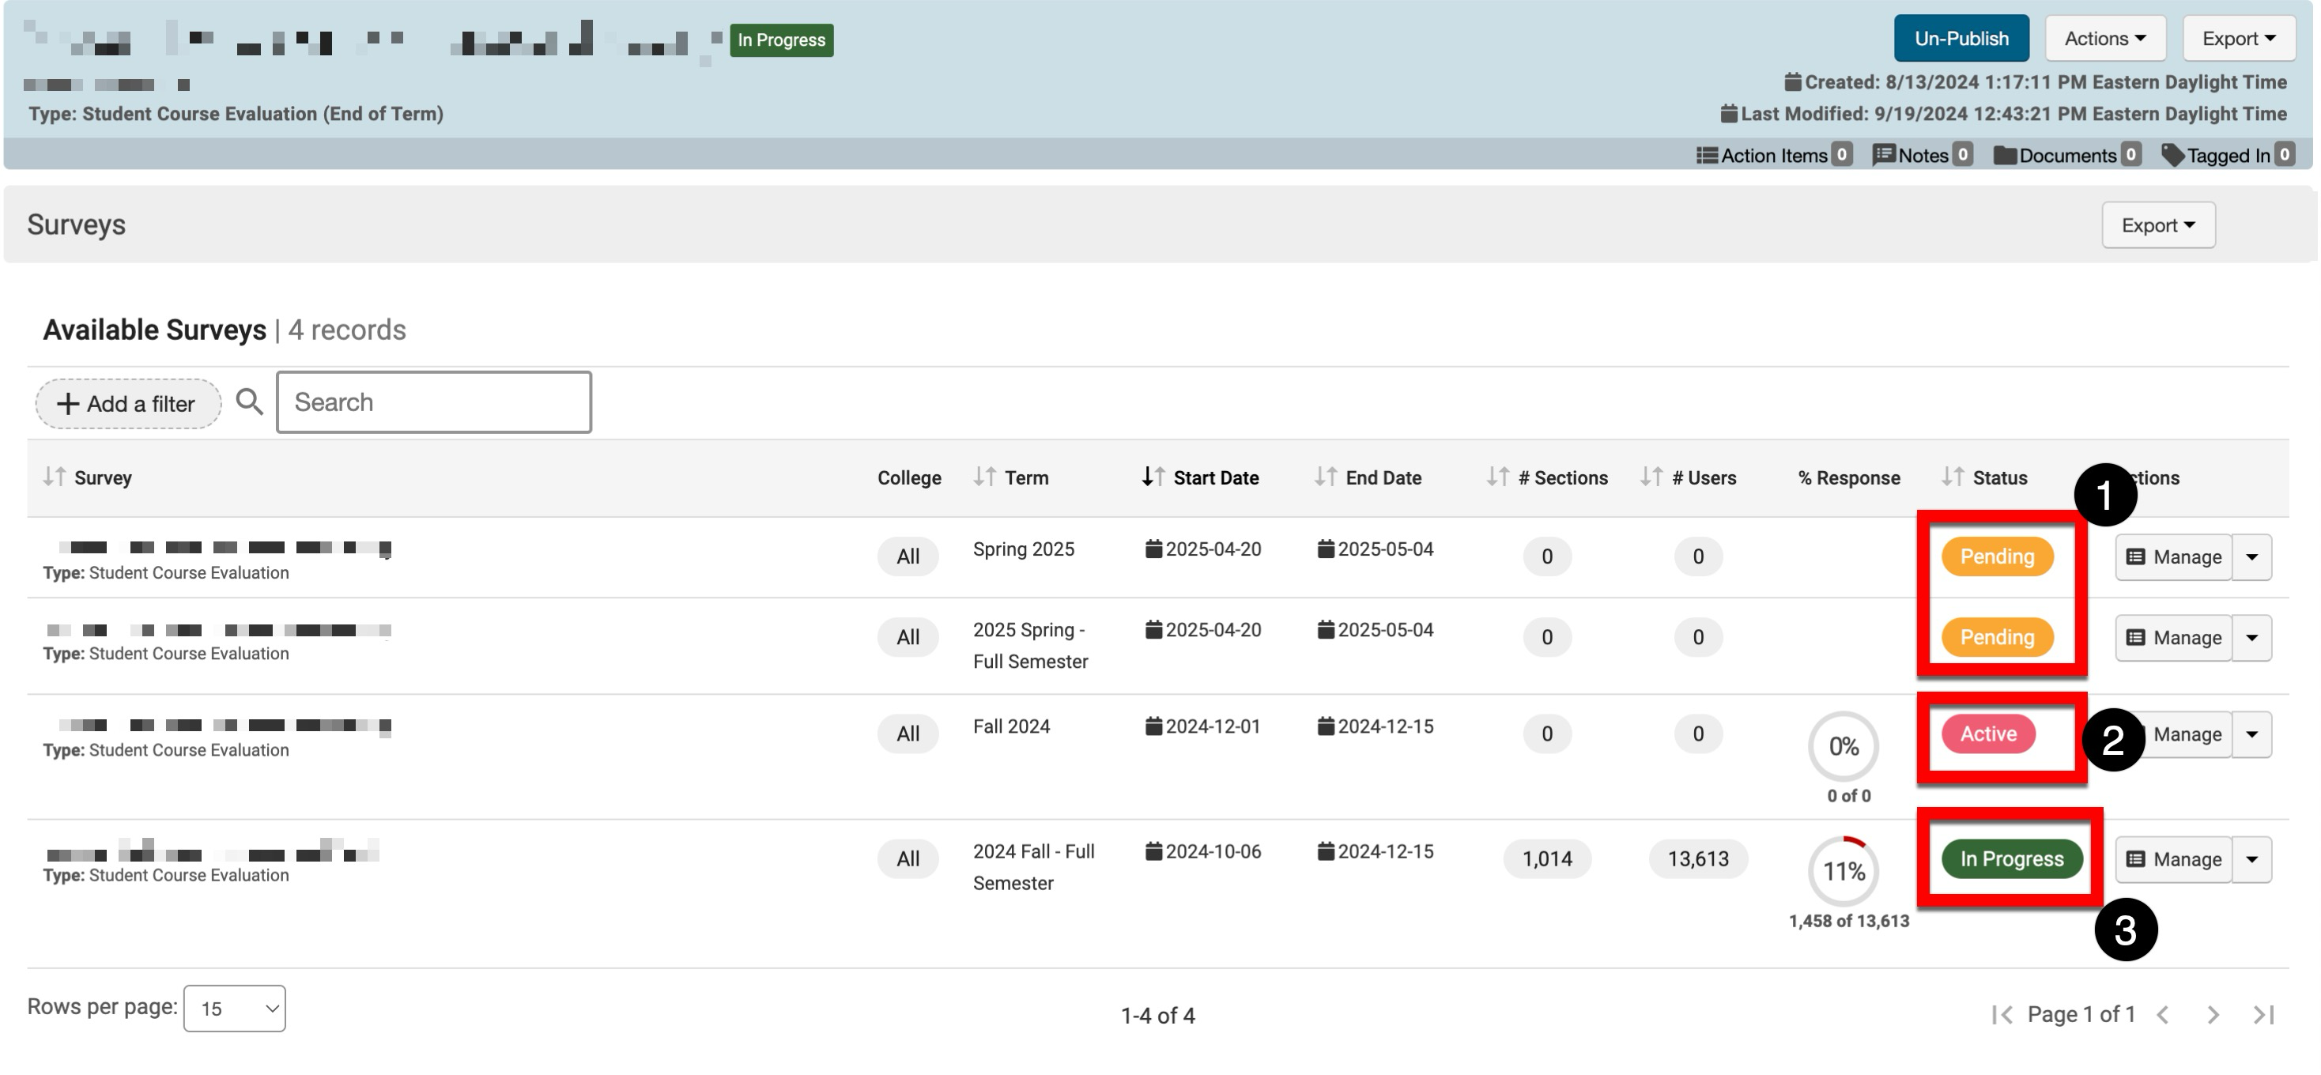Open the Tagged In tag icon
The image size is (2321, 1075).
click(2172, 155)
